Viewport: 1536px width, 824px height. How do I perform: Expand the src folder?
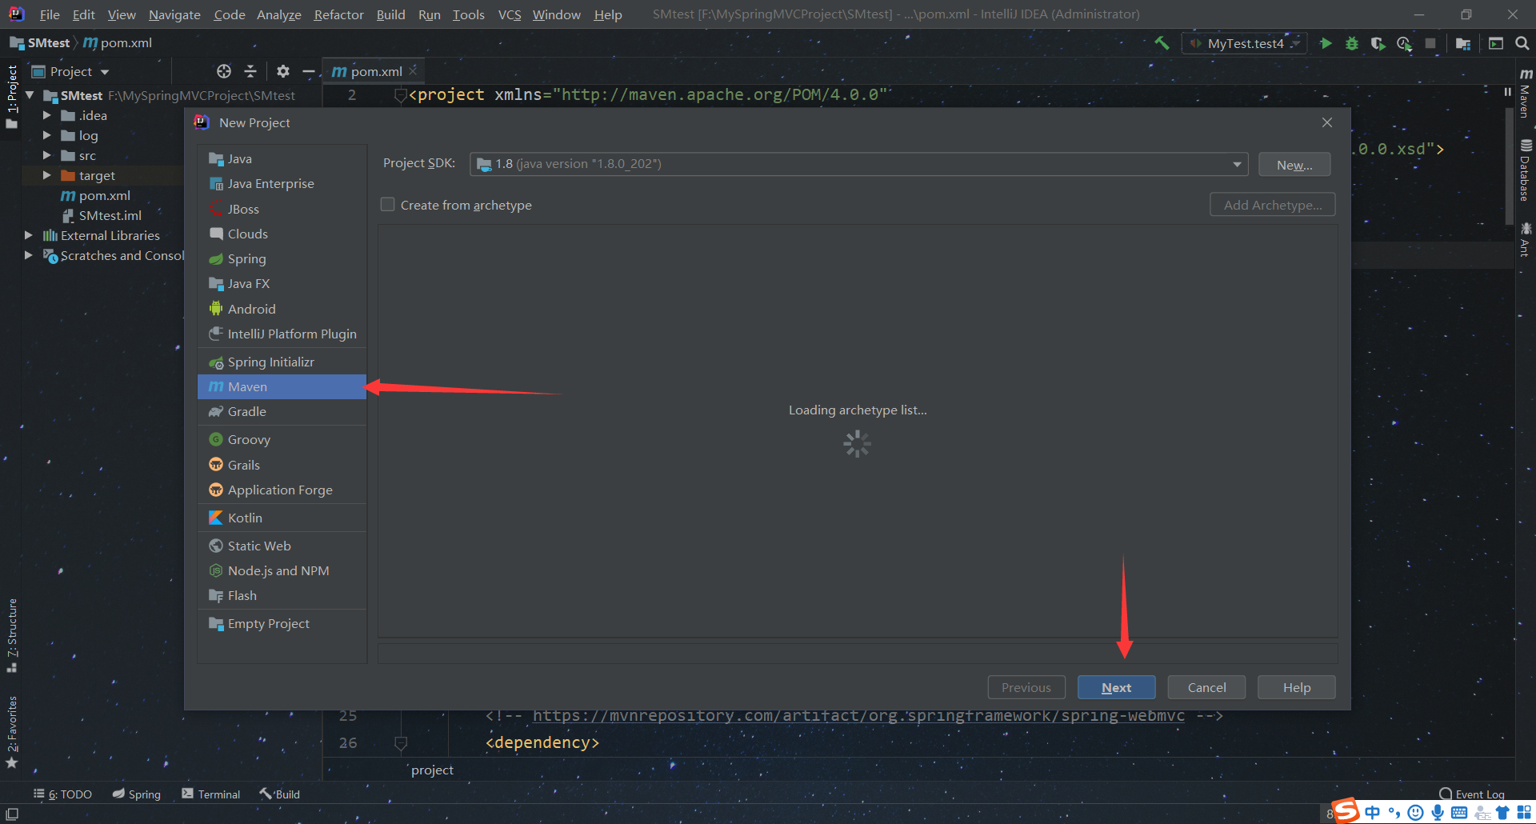click(x=47, y=155)
